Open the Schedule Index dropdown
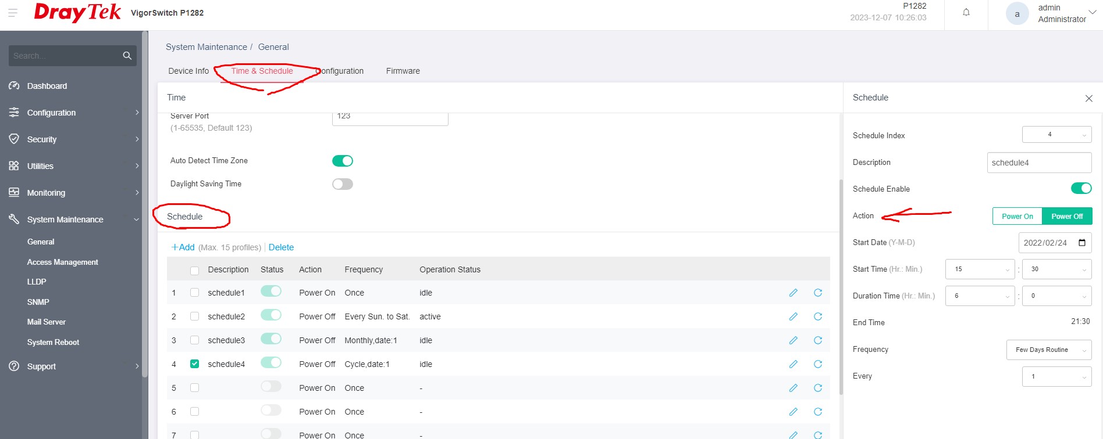Screen dimensions: 1103x439 [1056, 135]
